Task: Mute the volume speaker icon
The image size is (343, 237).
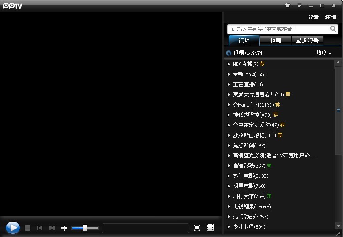Action: pos(64,228)
